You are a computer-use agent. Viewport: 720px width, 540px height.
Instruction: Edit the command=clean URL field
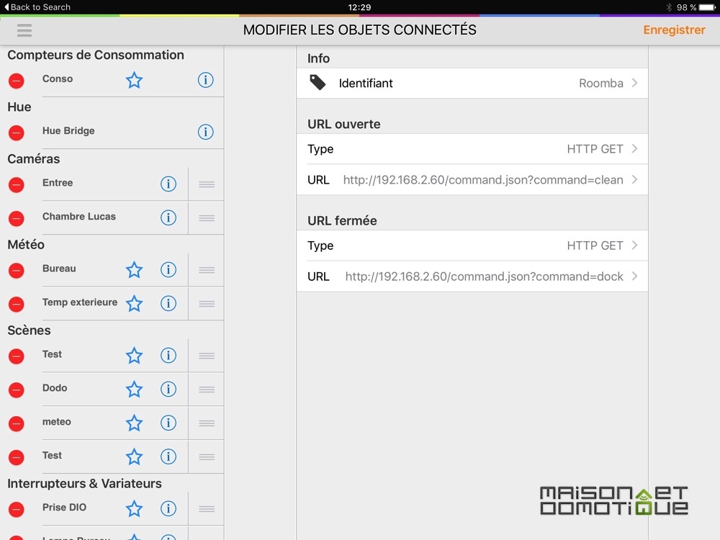pos(472,179)
